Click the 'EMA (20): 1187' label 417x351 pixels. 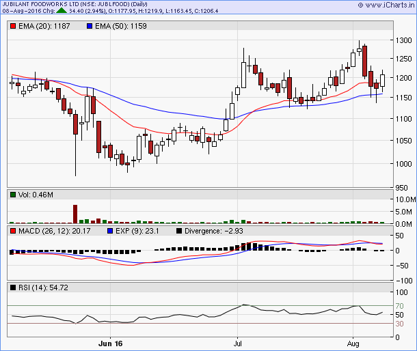(44, 26)
